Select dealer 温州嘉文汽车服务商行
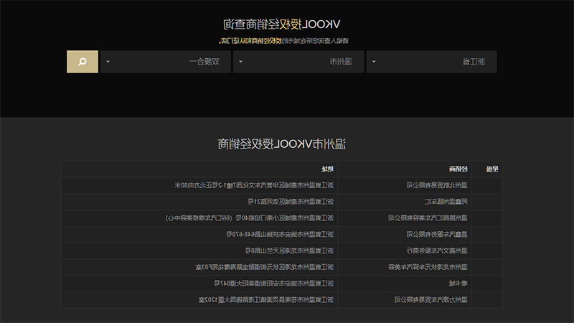Viewport: 574px width, 323px height. click(437, 251)
